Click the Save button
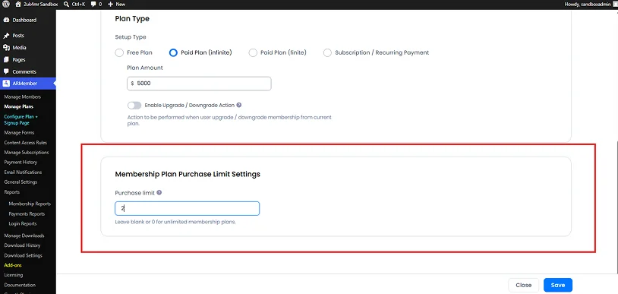The image size is (618, 294). tap(558, 285)
